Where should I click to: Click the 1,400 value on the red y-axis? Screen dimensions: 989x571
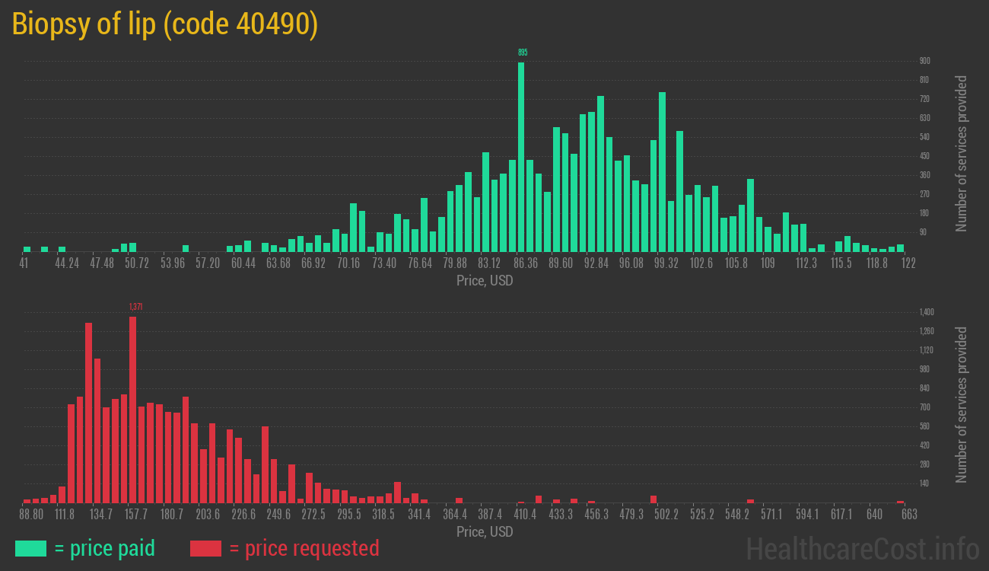pos(927,312)
